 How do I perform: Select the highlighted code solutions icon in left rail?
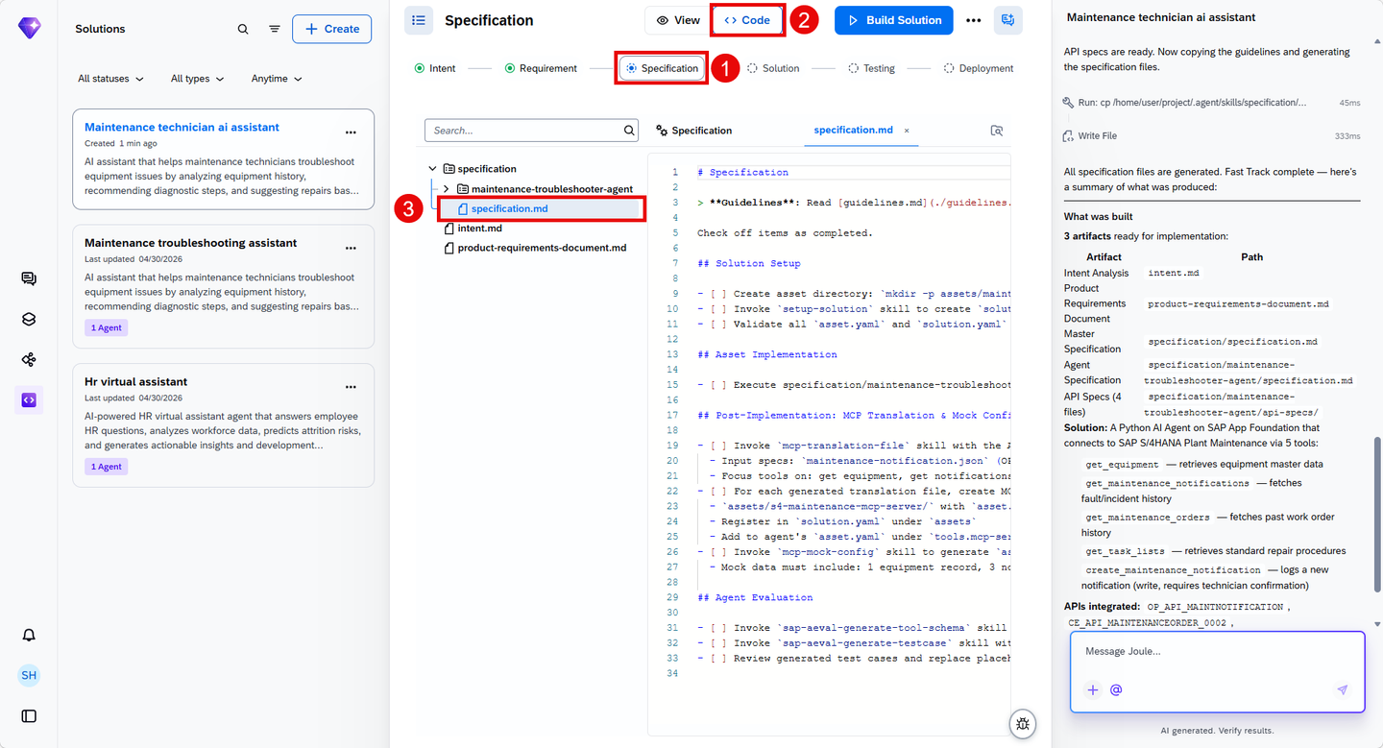tap(29, 400)
